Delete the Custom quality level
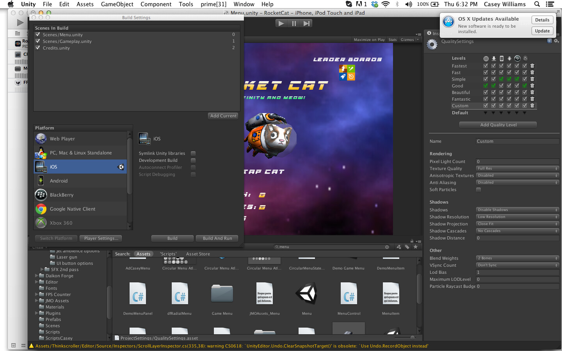Image resolution: width=562 pixels, height=351 pixels. pyautogui.click(x=532, y=106)
